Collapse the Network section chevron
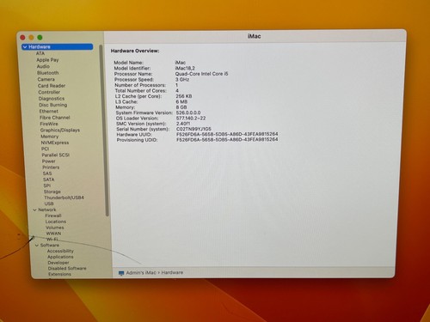The height and width of the screenshot is (322, 430). 34,210
